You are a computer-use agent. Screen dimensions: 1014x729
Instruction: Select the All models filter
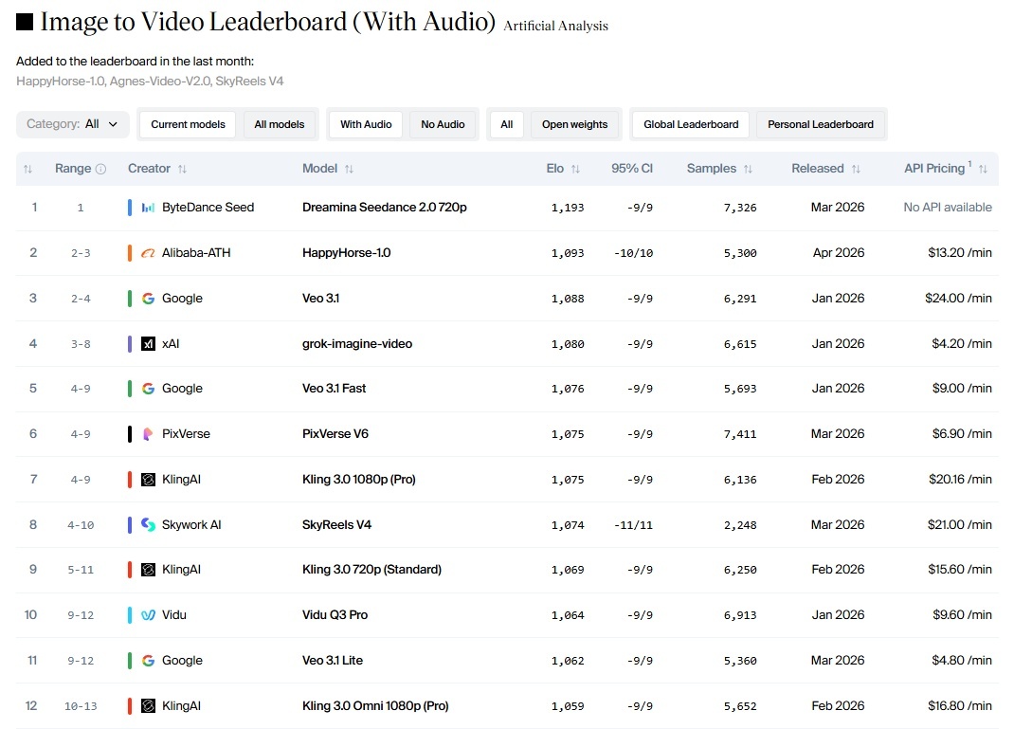280,124
